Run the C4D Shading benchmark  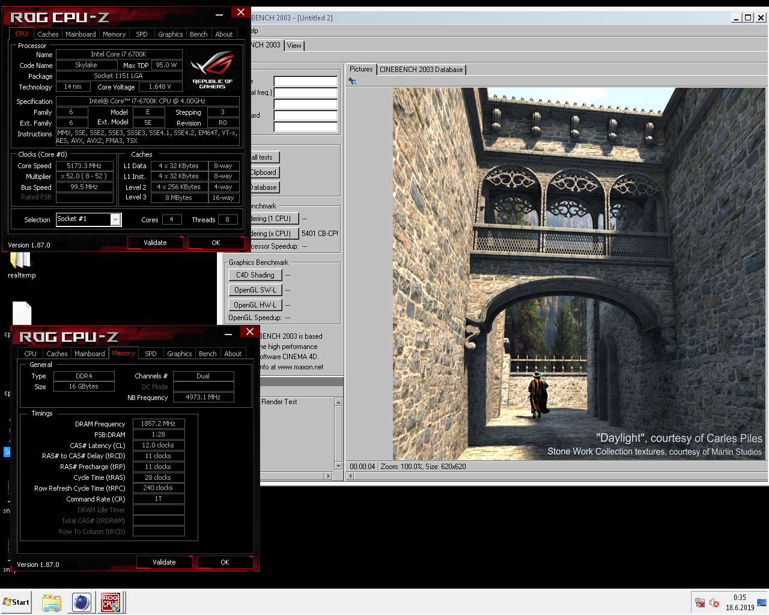255,275
